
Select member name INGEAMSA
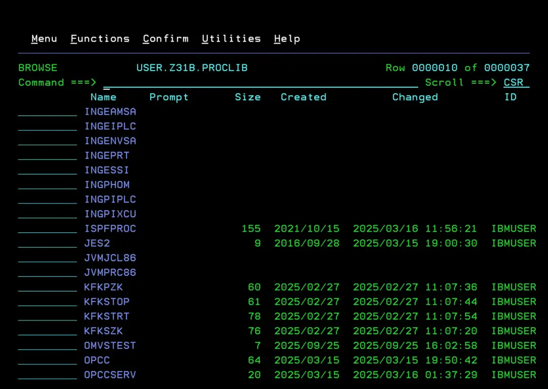110,112
